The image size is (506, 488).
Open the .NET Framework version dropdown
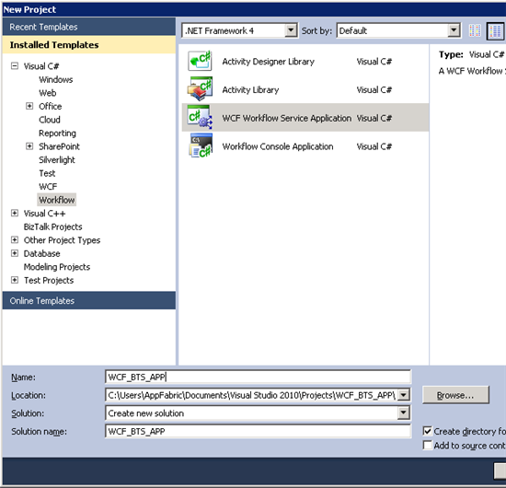tap(291, 30)
